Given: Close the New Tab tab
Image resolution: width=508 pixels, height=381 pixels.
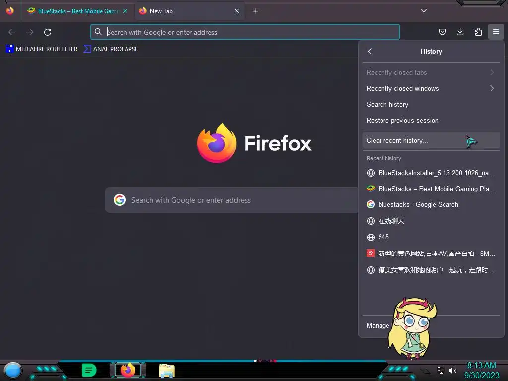Looking at the screenshot, I should pyautogui.click(x=237, y=11).
